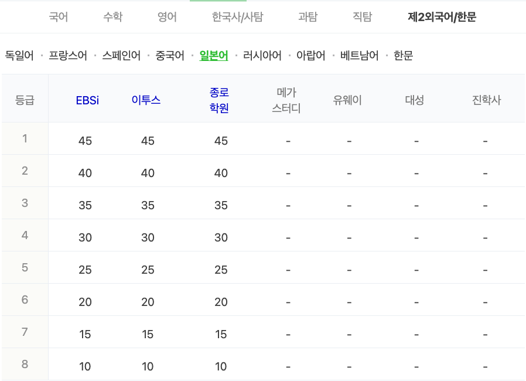Screen dimensions: 526x381
Task: Open the 한문 language link
Action: point(405,56)
